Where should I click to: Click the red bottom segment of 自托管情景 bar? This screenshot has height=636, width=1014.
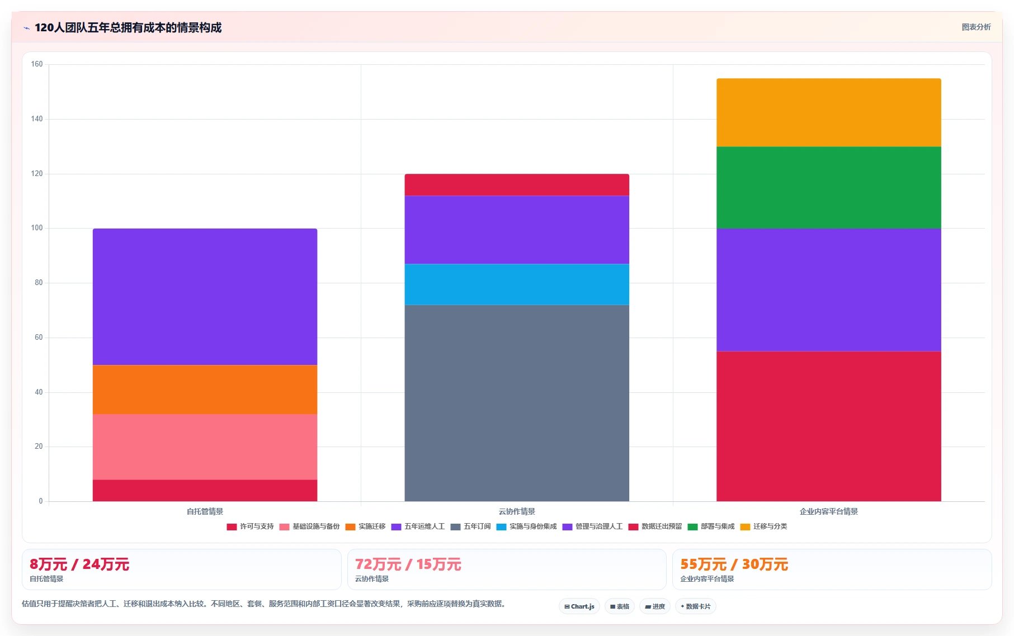(x=205, y=490)
